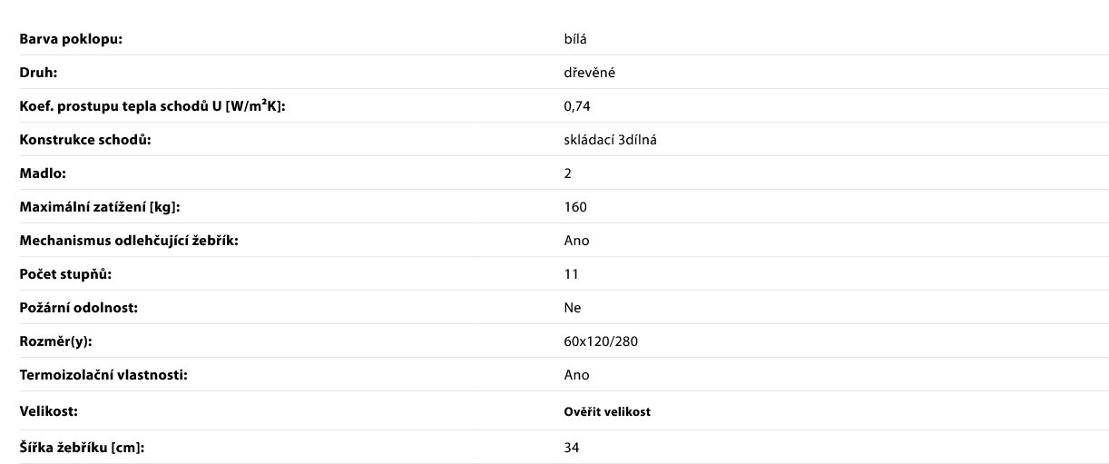Click the 0,74 coefficient value
This screenshot has height=464, width=1109.
pyautogui.click(x=577, y=106)
